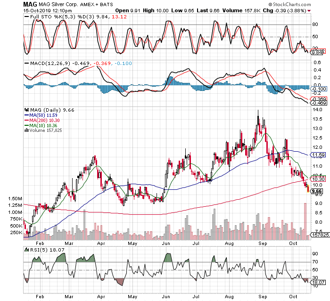
Task: Click the 250K volume axis label
Action: [x=16, y=233]
